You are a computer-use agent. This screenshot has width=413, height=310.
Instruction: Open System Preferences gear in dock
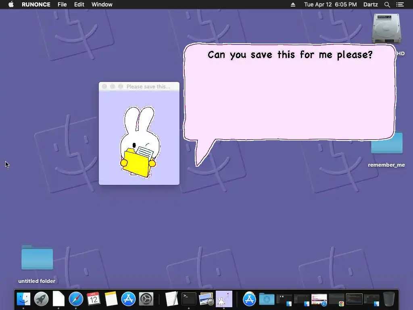coord(146,299)
